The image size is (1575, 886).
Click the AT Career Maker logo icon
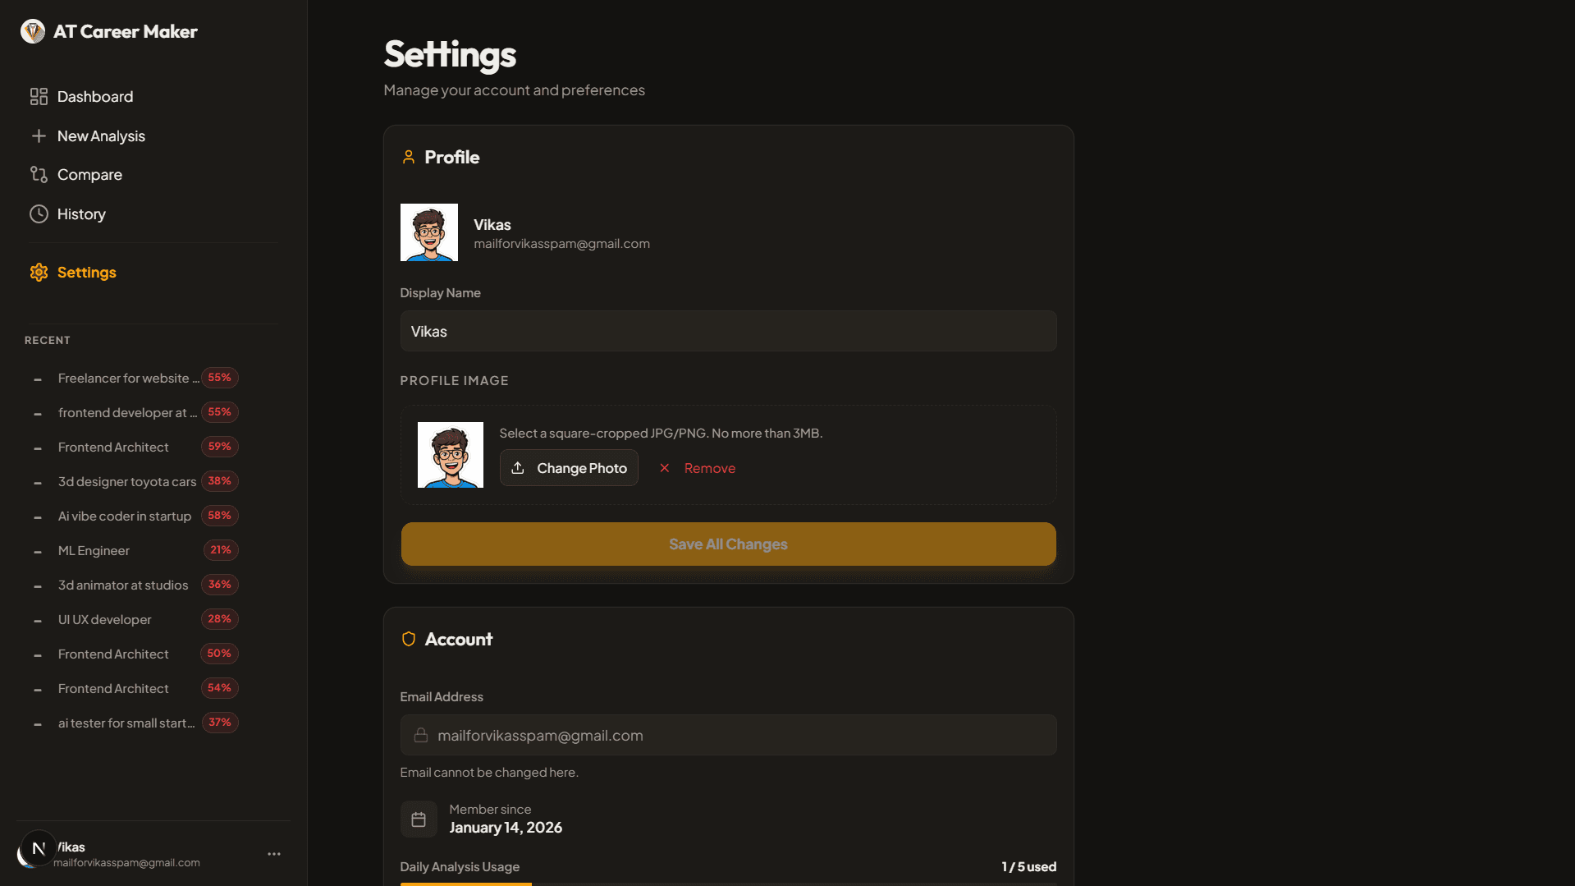point(33,31)
